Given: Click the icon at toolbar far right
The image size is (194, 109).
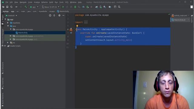Looking at the screenshot, I should pos(192,7).
